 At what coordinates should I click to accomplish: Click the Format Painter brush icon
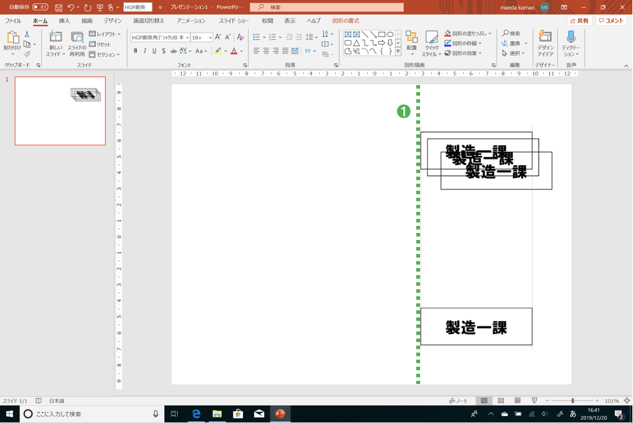coord(27,54)
